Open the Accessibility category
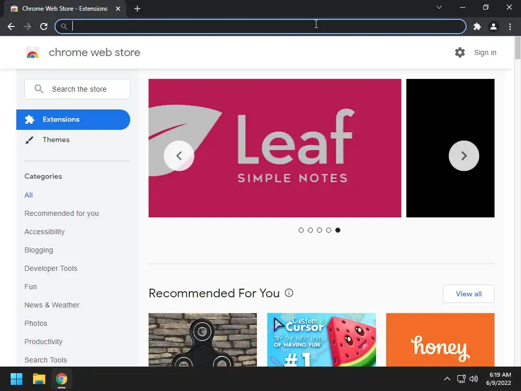 [x=45, y=232]
